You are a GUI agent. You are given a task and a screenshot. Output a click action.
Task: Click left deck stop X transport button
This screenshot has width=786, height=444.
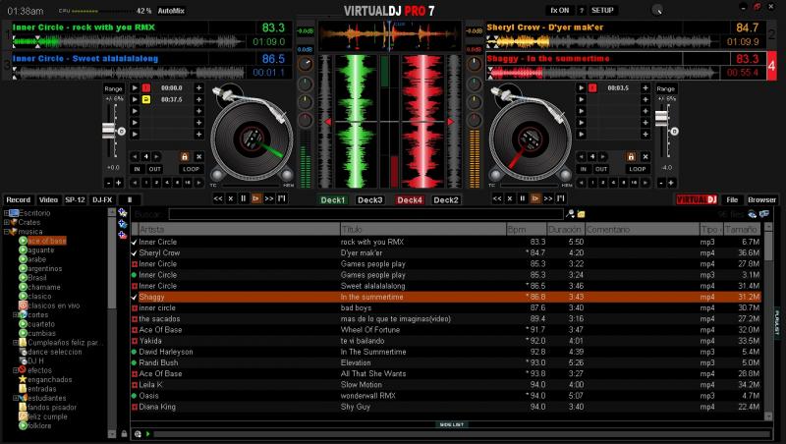point(231,198)
